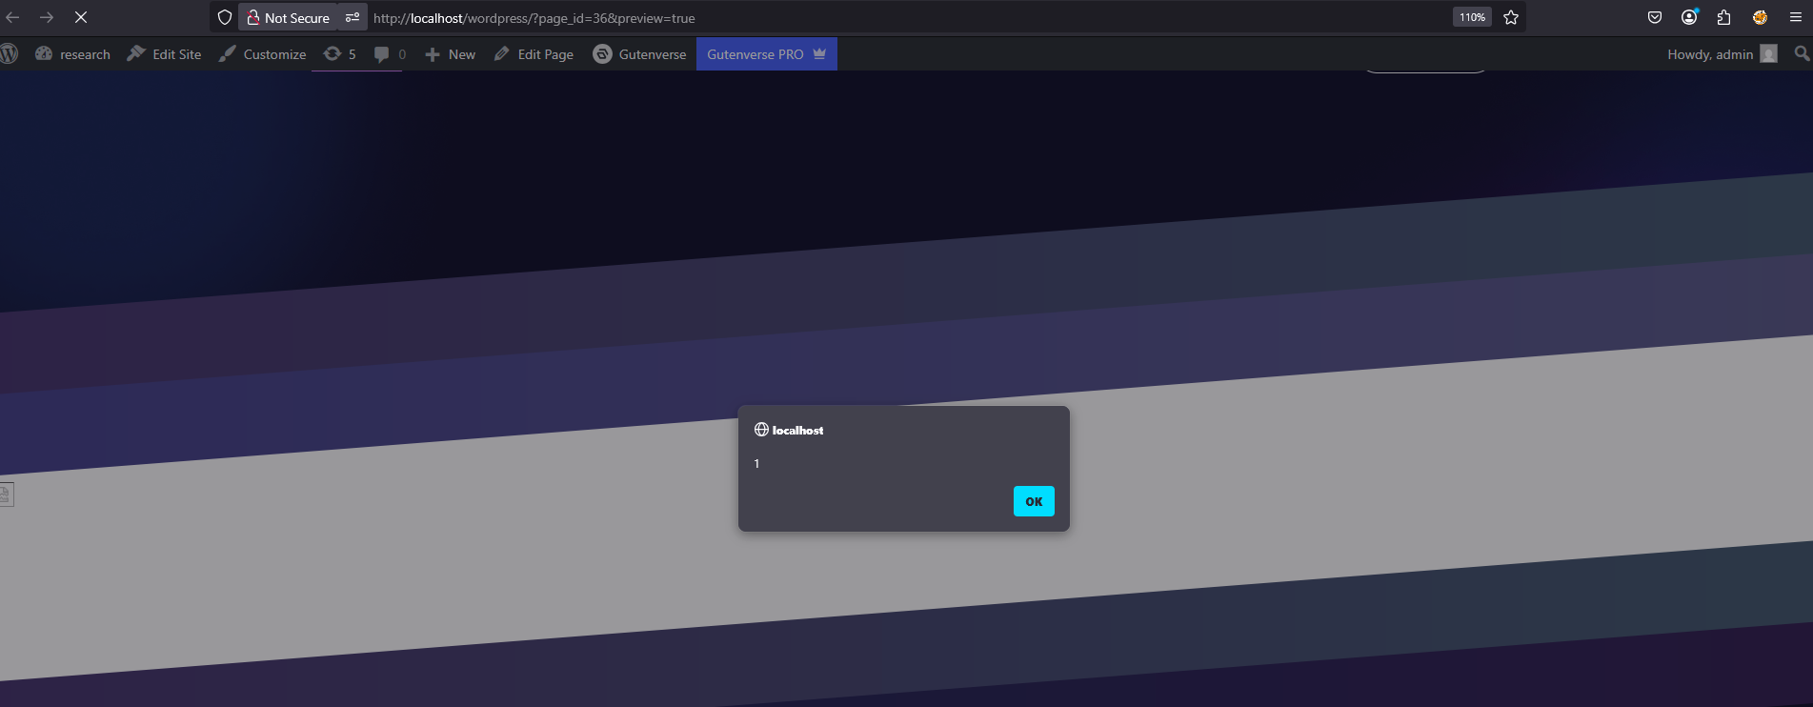Click OK in the localhost alert dialog
Screen dimensions: 1813x707
pos(1033,501)
